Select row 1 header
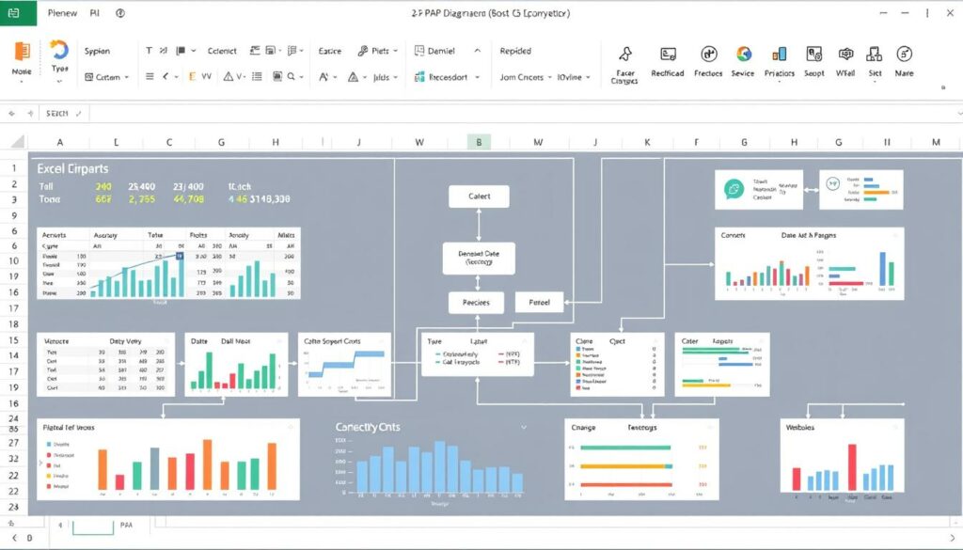The height and width of the screenshot is (550, 963). pos(13,168)
